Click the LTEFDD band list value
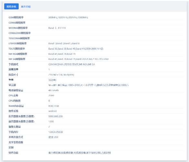The height and width of the screenshot is (162, 189). 64,44
